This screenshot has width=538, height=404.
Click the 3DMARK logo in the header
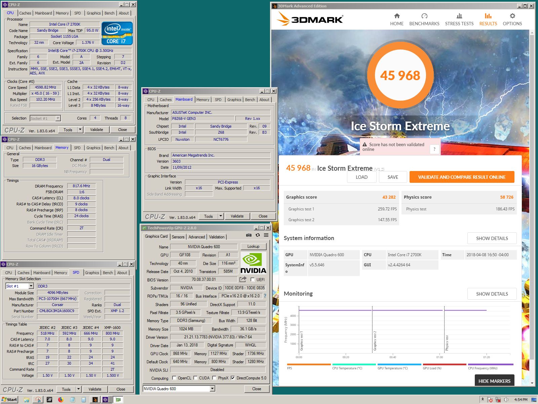[310, 19]
